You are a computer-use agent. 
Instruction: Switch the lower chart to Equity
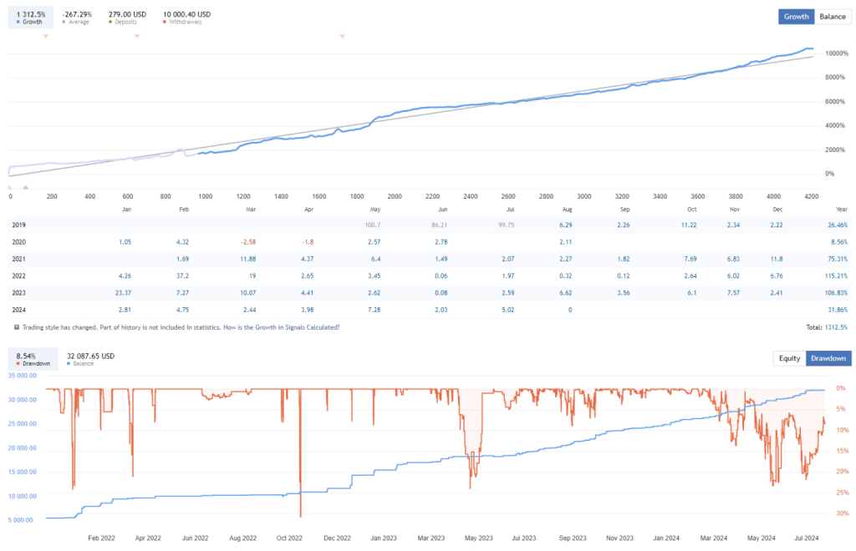789,358
